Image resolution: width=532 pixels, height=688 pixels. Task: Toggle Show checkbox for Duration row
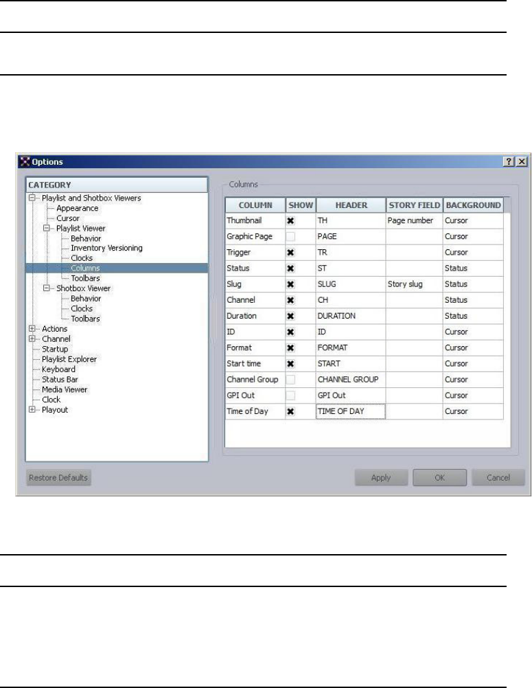(290, 316)
